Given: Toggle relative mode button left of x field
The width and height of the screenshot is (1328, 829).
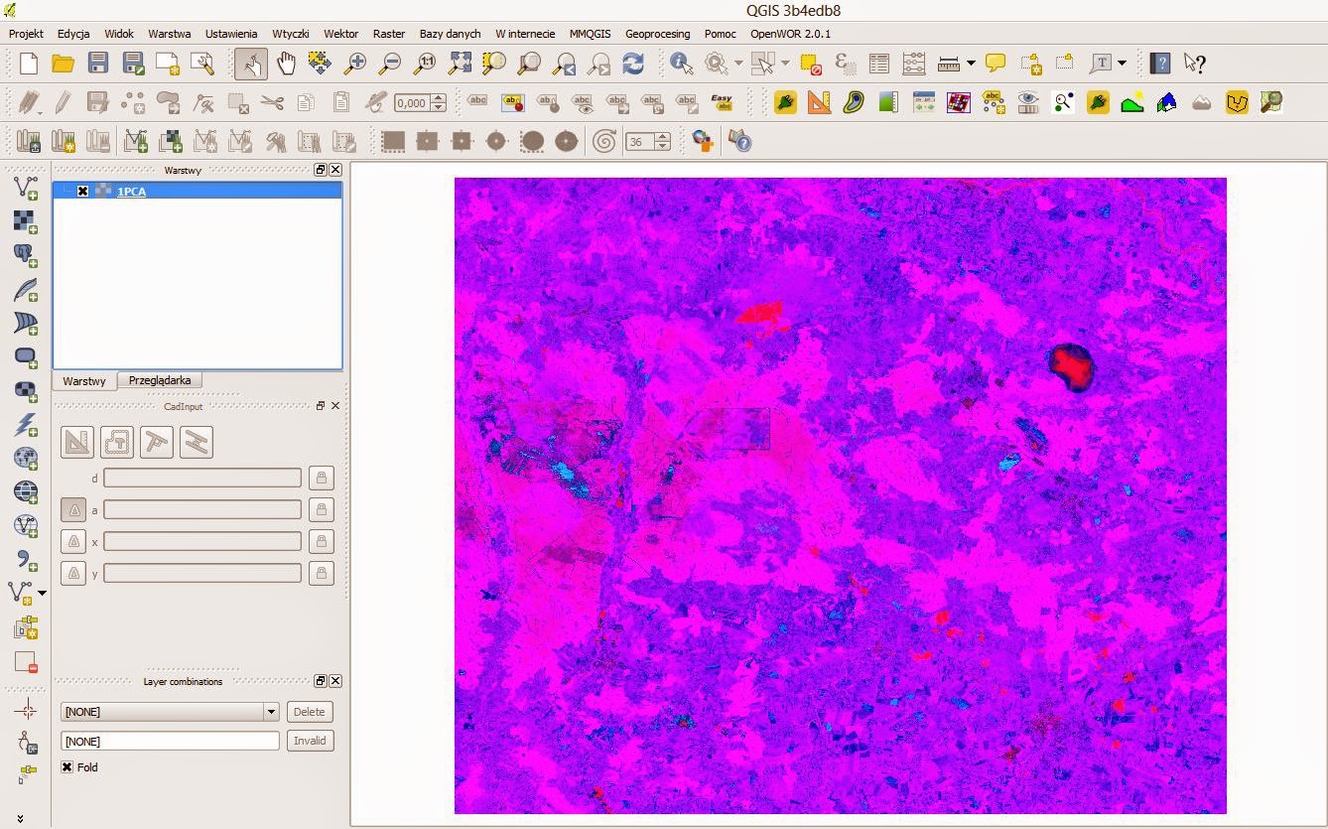Looking at the screenshot, I should [73, 542].
